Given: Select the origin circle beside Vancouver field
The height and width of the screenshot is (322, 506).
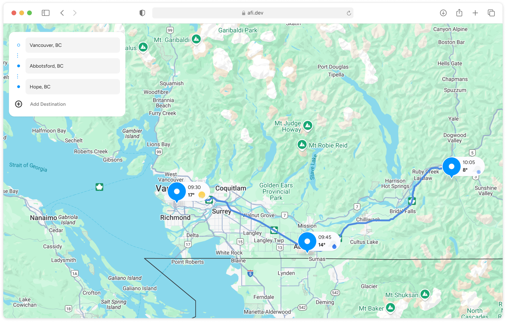Looking at the screenshot, I should (18, 45).
